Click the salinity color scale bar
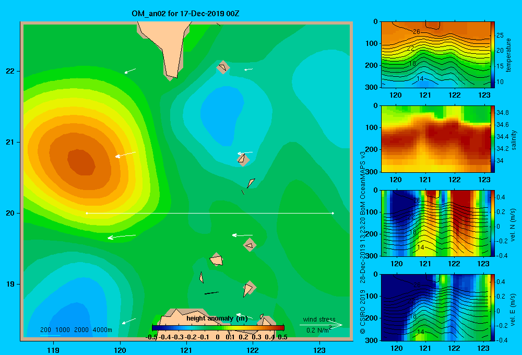The width and height of the screenshot is (522, 355). point(493,139)
